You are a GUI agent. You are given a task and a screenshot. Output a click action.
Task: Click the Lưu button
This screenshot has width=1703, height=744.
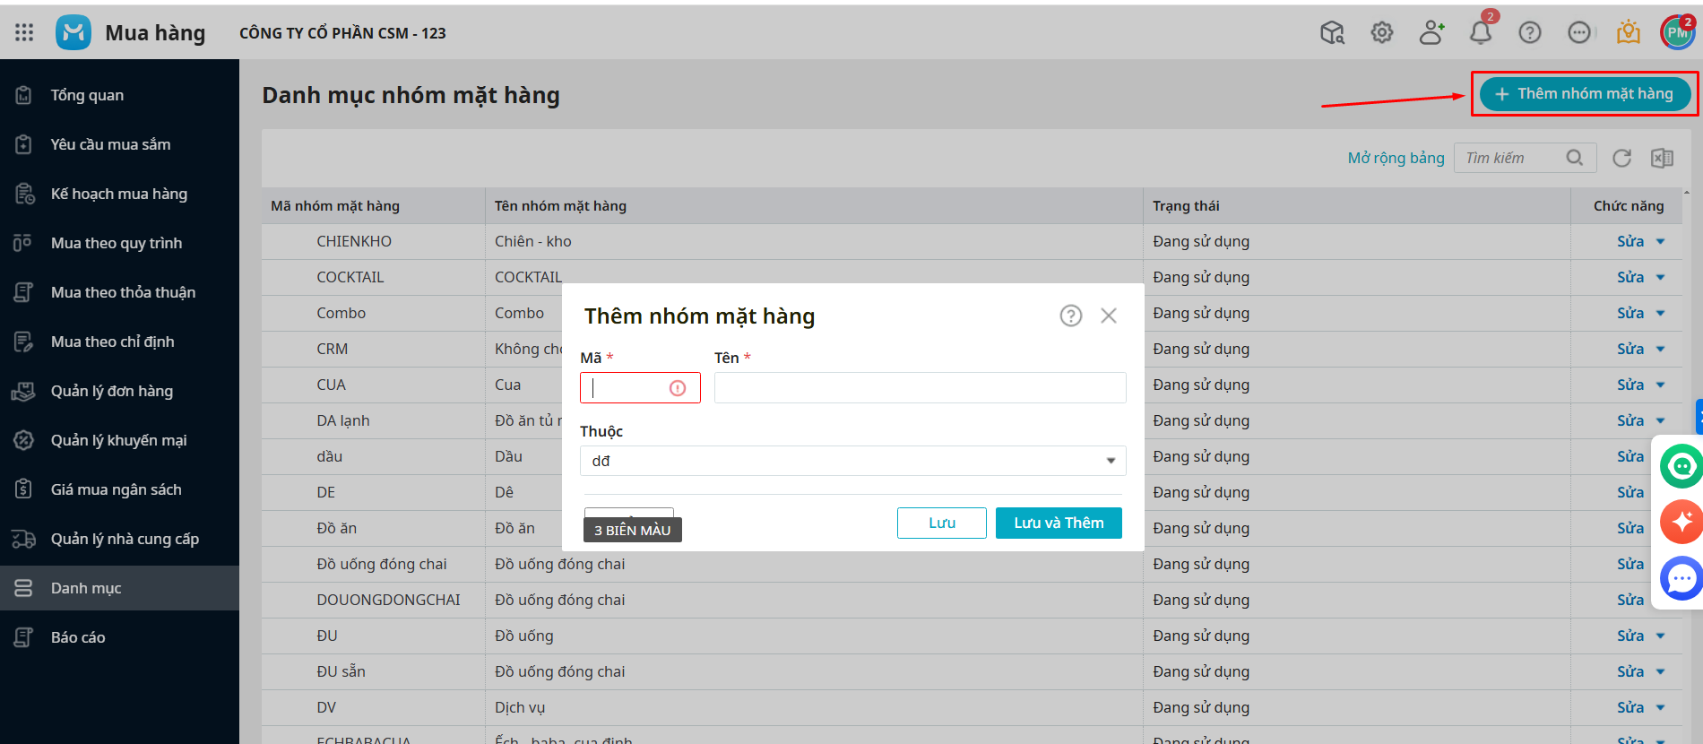tap(941, 523)
